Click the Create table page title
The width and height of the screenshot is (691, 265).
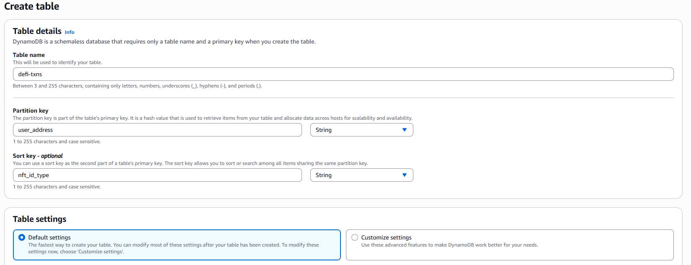click(x=32, y=6)
